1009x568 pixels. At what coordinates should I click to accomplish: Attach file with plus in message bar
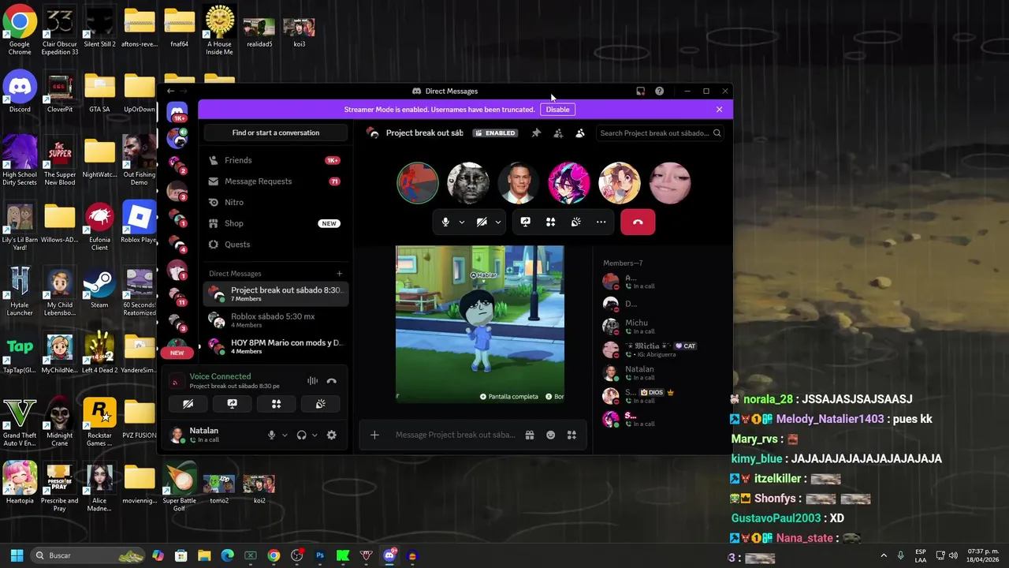(x=374, y=435)
